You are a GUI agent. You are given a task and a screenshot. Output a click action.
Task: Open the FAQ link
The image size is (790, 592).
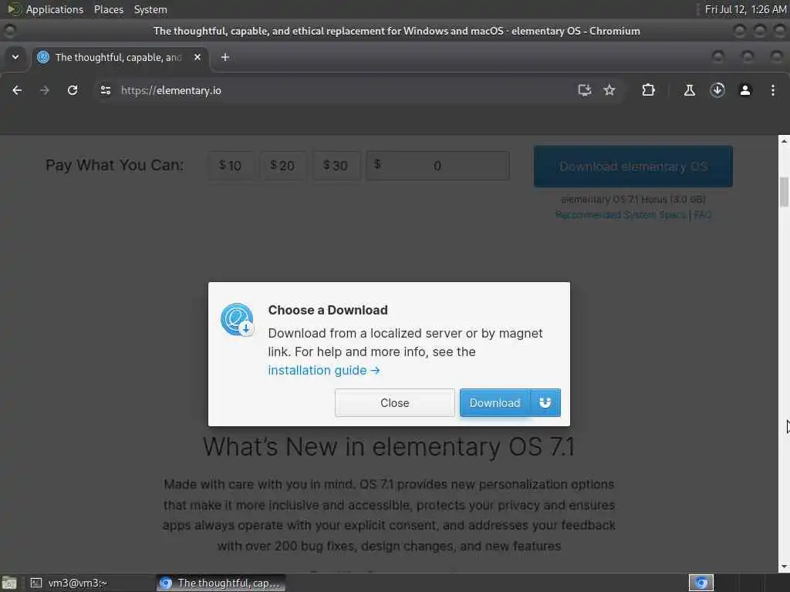[x=702, y=215]
